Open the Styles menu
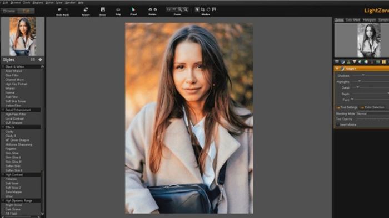 pyautogui.click(x=49, y=2)
